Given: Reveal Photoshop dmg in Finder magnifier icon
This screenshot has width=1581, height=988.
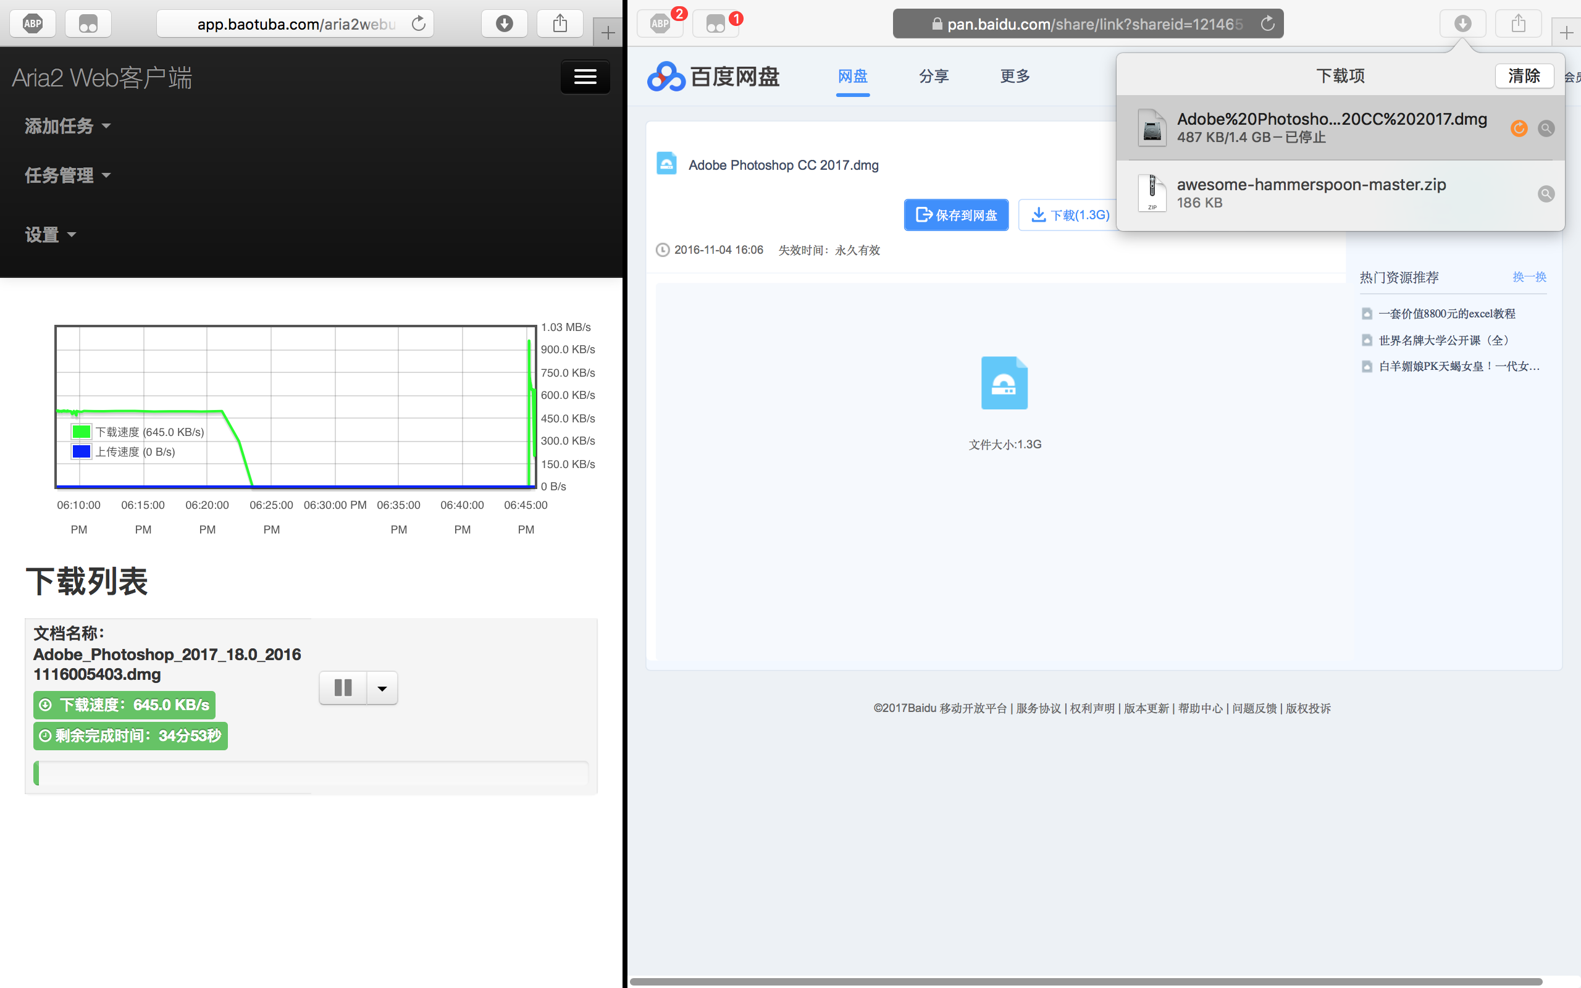Looking at the screenshot, I should pyautogui.click(x=1546, y=128).
